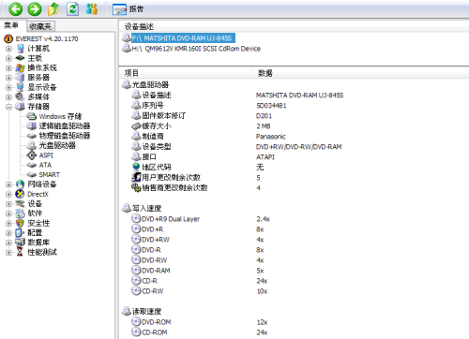Open the 软件 tree item

[x=35, y=214]
